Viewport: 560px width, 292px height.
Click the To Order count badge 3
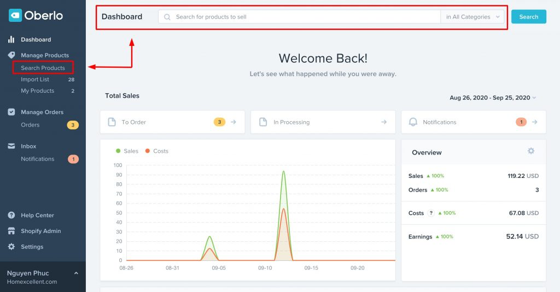tap(219, 122)
